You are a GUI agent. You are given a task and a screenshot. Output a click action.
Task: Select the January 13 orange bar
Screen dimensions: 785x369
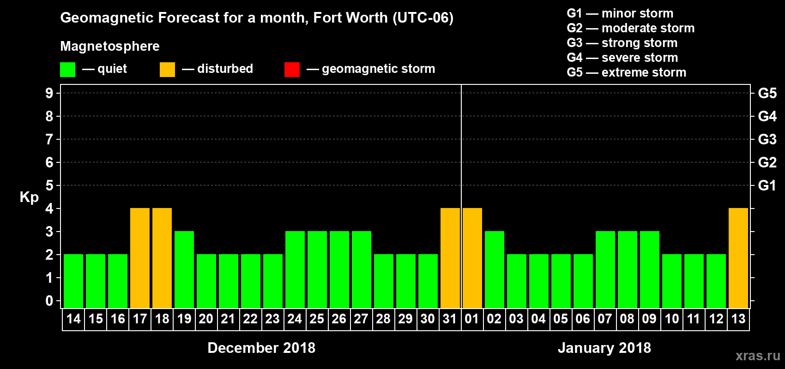[x=738, y=258]
